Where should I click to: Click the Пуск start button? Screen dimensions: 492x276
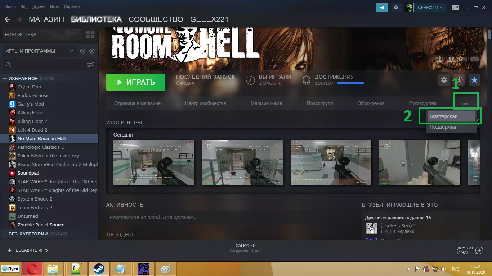pyautogui.click(x=10, y=269)
